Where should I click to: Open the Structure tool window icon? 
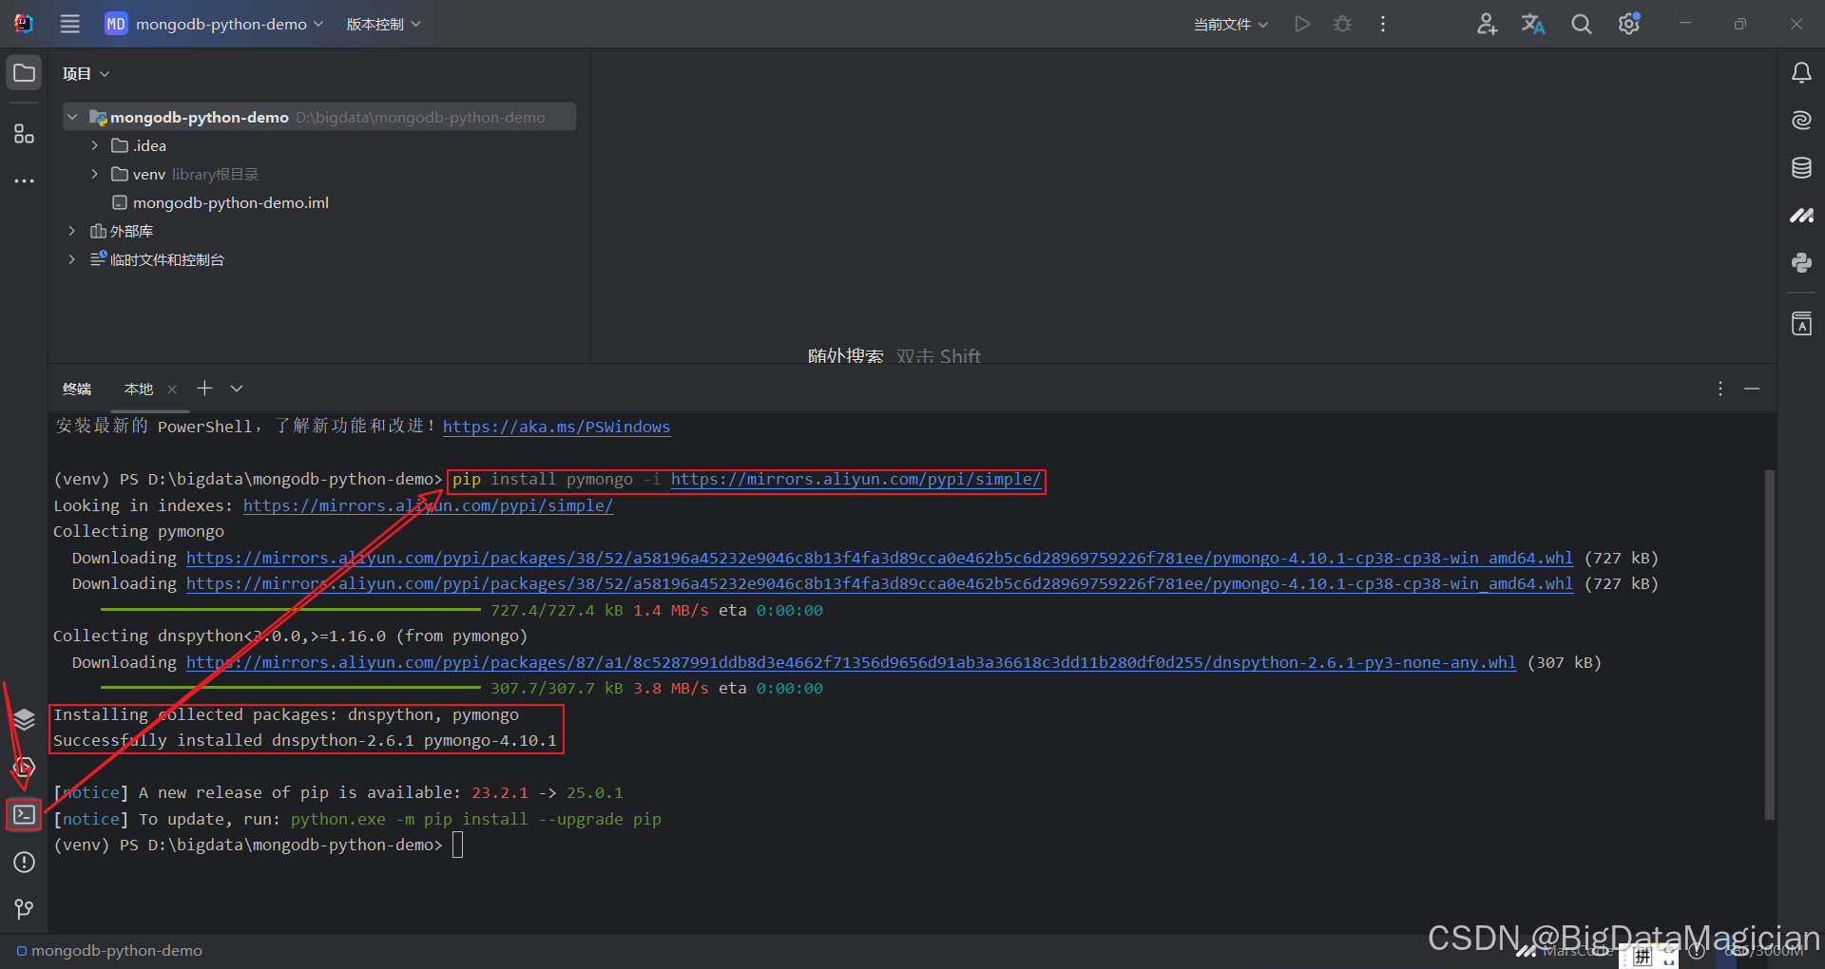pos(24,133)
